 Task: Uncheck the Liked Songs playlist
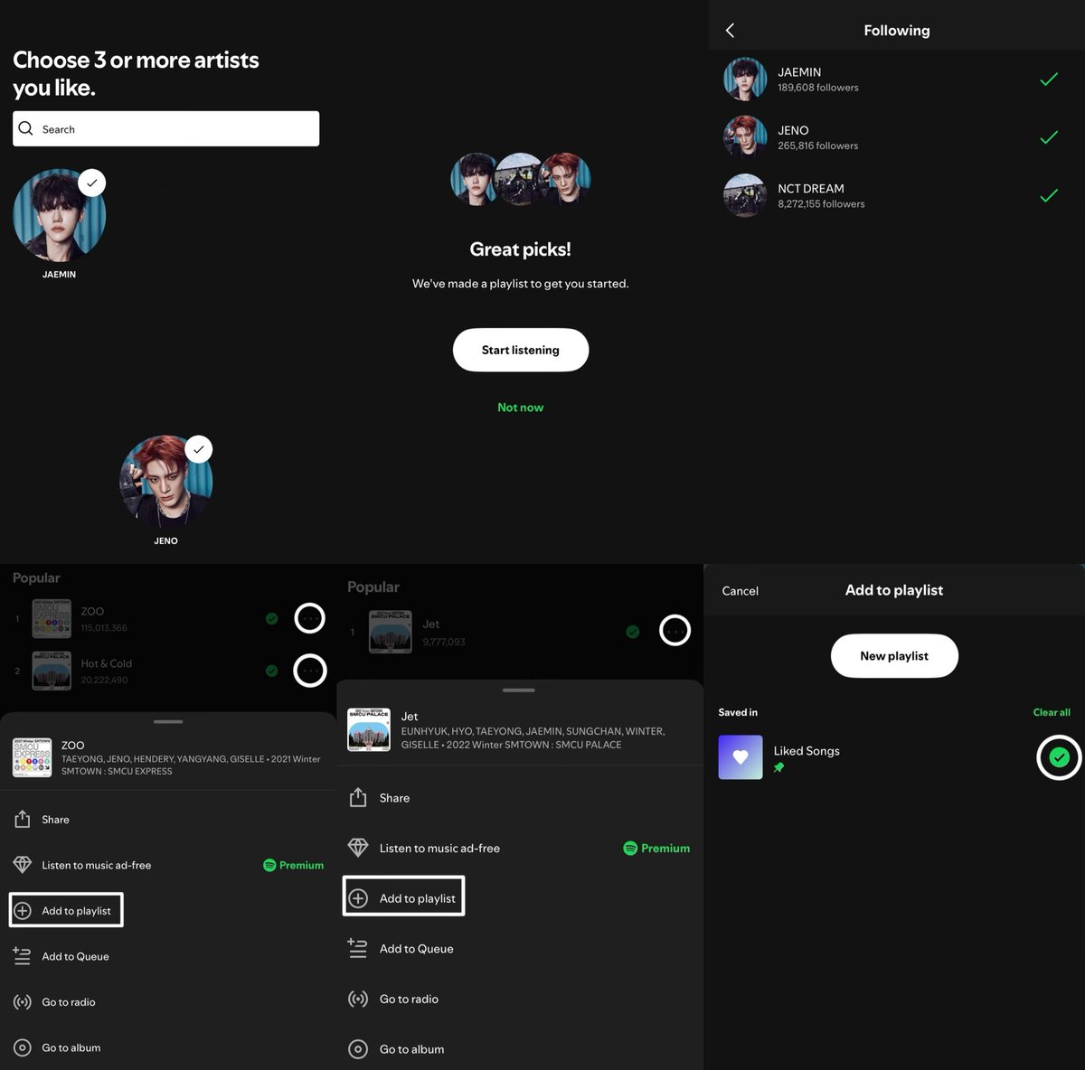click(1059, 757)
